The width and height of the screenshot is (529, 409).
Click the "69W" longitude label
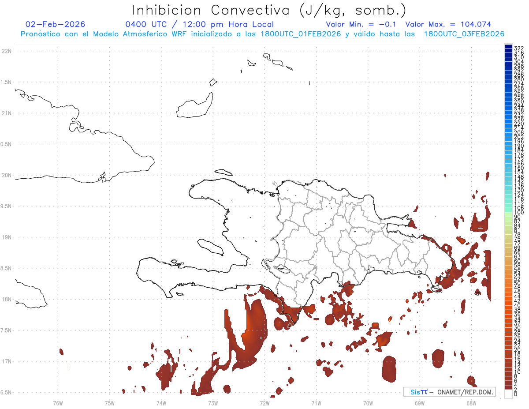tap(419, 403)
